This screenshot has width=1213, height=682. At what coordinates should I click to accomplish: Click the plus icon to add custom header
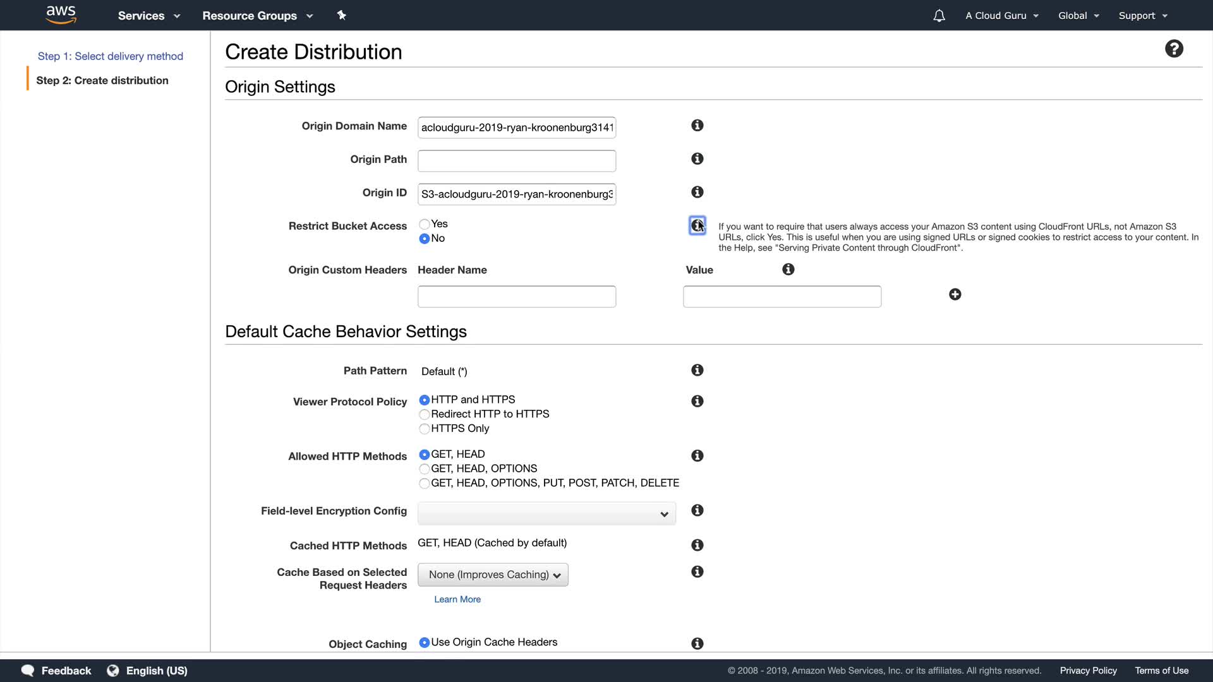coord(955,295)
